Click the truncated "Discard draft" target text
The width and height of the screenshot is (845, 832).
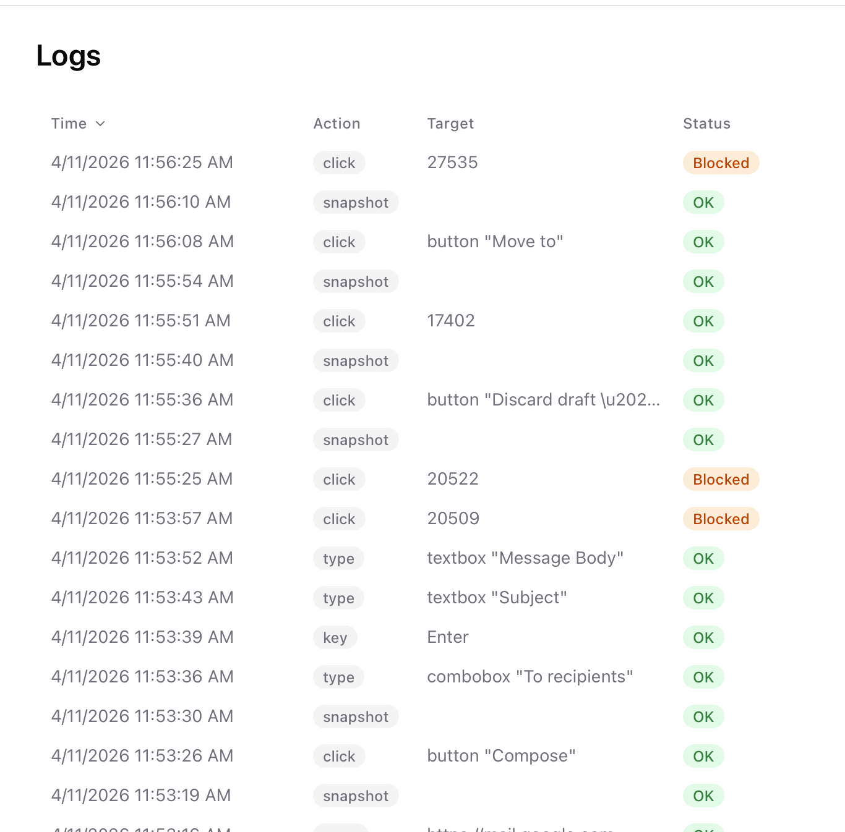click(x=543, y=399)
